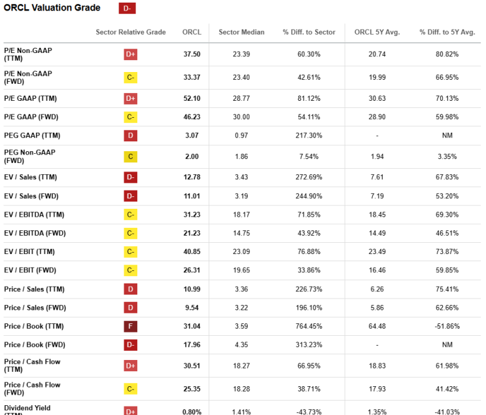Select the F grade badge for Price / Book (TTM)

click(130, 326)
